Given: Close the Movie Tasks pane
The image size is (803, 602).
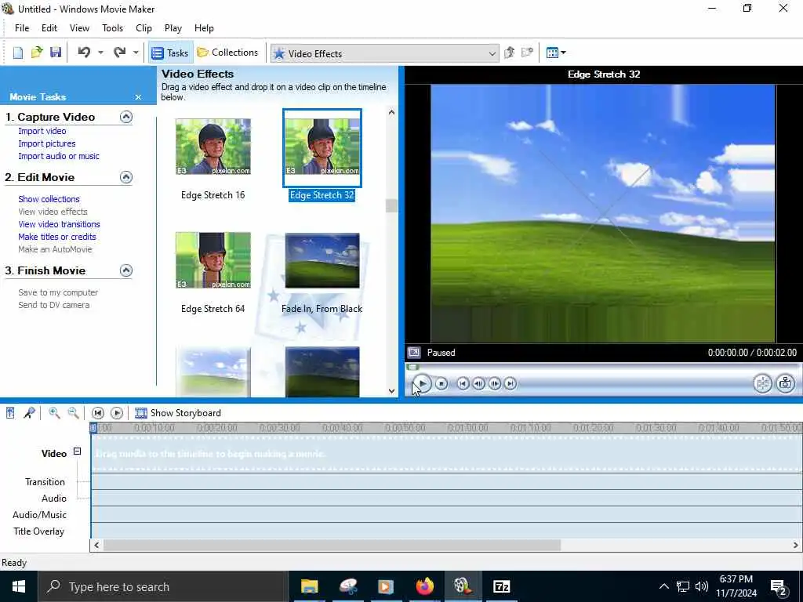Looking at the screenshot, I should point(138,96).
